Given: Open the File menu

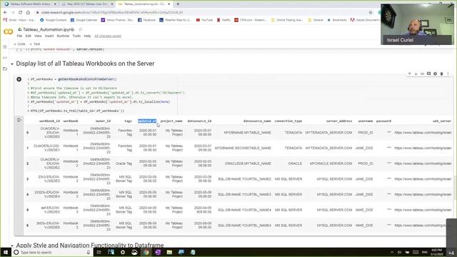Looking at the screenshot, I should 19,36.
